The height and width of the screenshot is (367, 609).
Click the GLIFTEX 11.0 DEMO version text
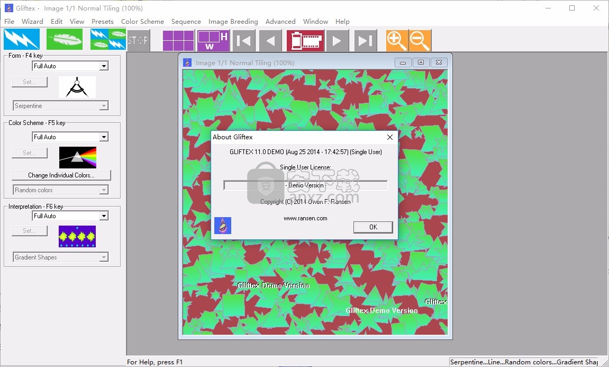pos(305,152)
